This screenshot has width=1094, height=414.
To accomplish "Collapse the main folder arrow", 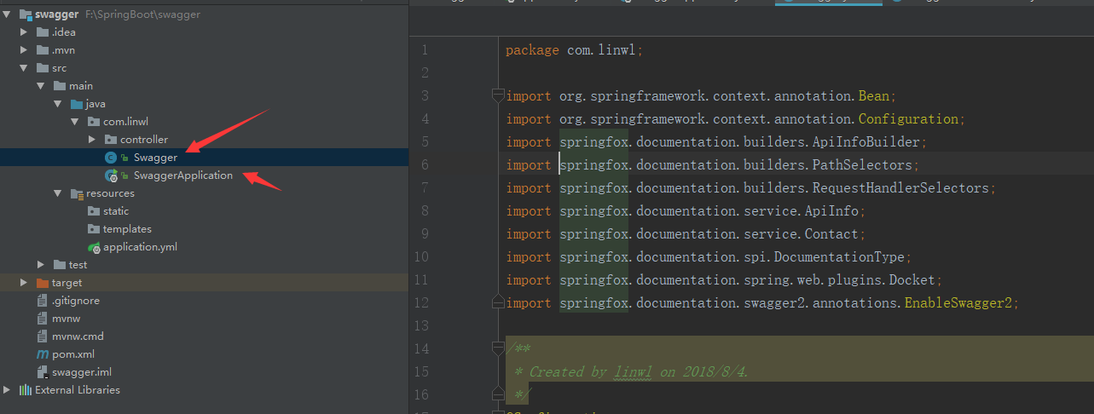I will (42, 86).
